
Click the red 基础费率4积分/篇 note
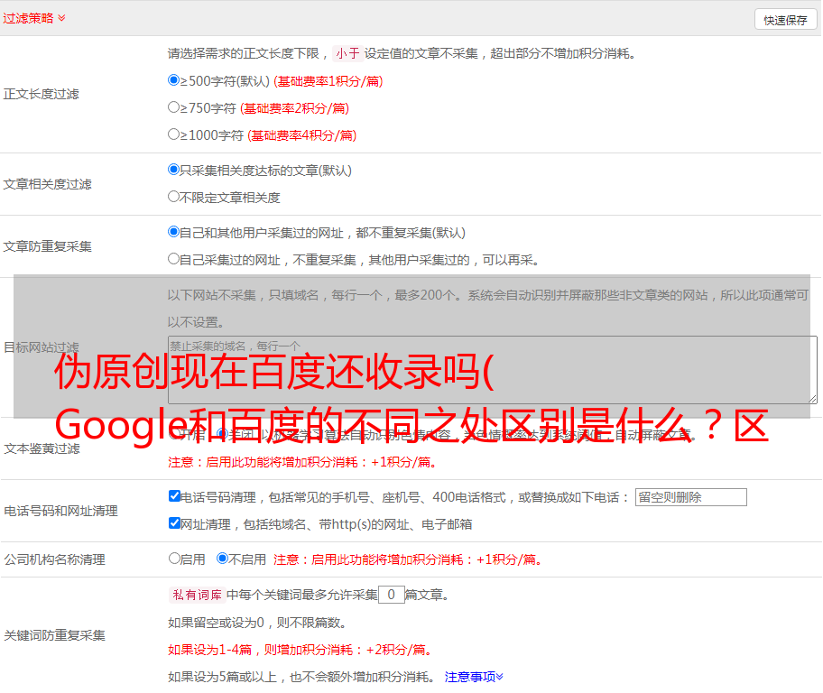(301, 135)
